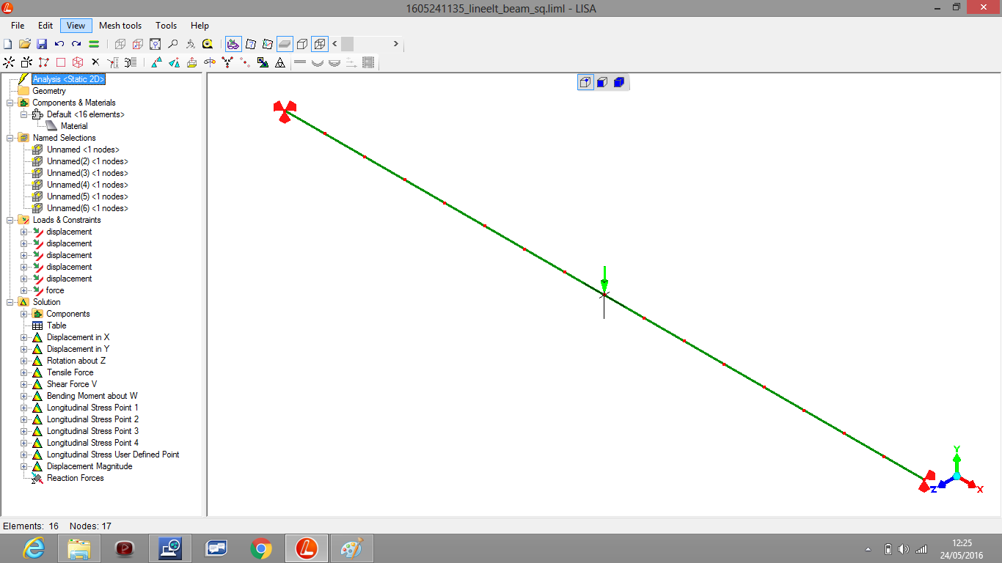
Task: Click the undo arrow icon
Action: [59, 44]
